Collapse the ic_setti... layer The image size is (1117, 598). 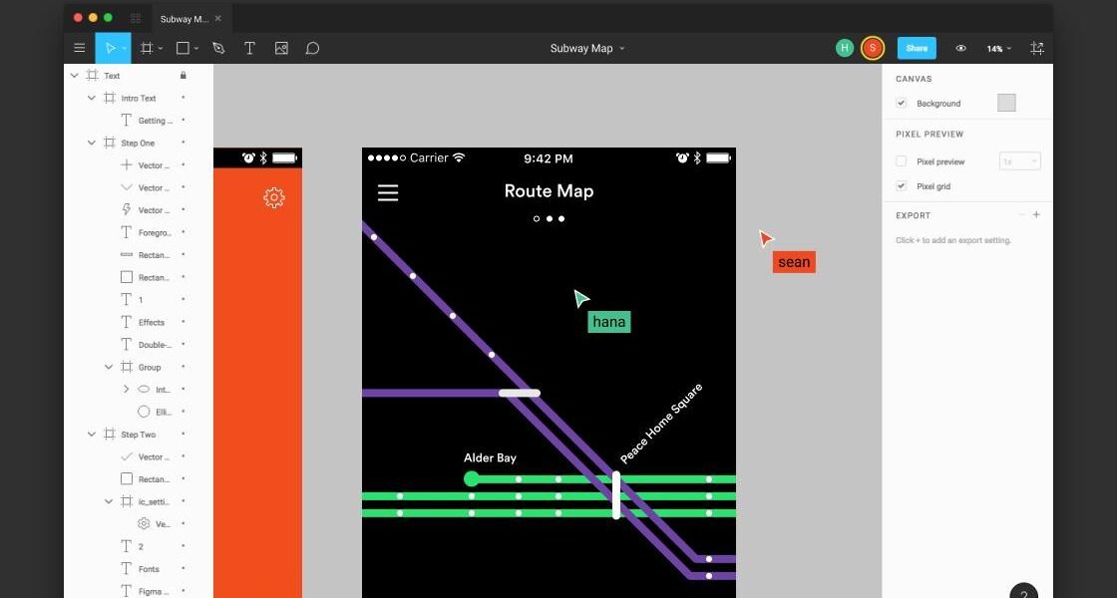109,501
